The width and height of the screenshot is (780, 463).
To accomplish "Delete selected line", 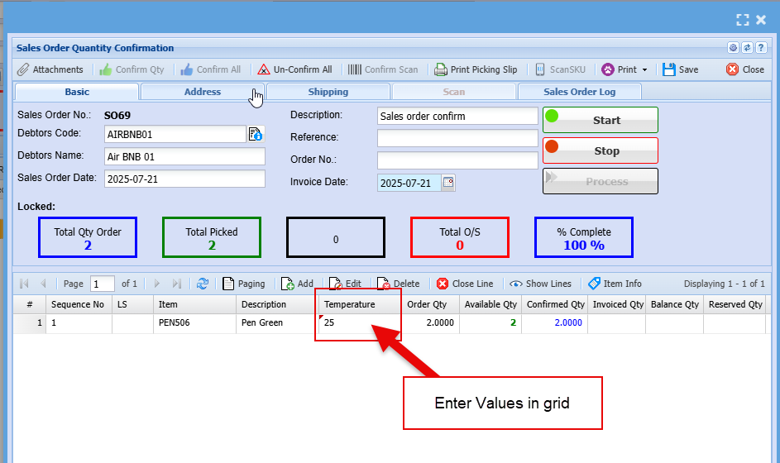I will click(399, 284).
